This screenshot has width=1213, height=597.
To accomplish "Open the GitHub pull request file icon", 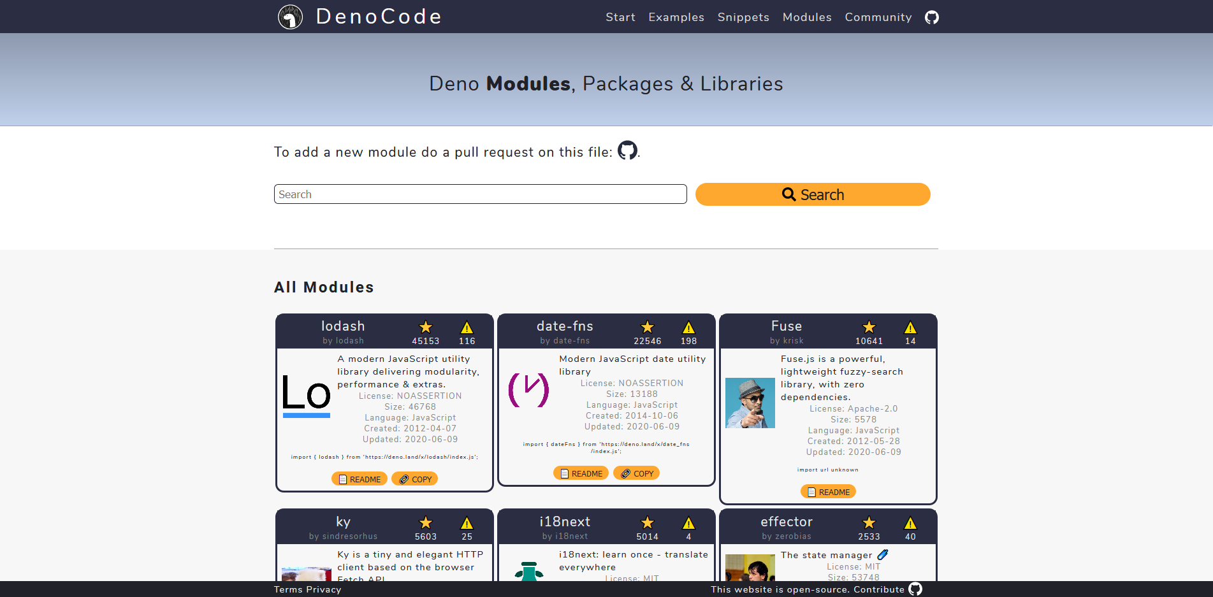I will click(627, 150).
